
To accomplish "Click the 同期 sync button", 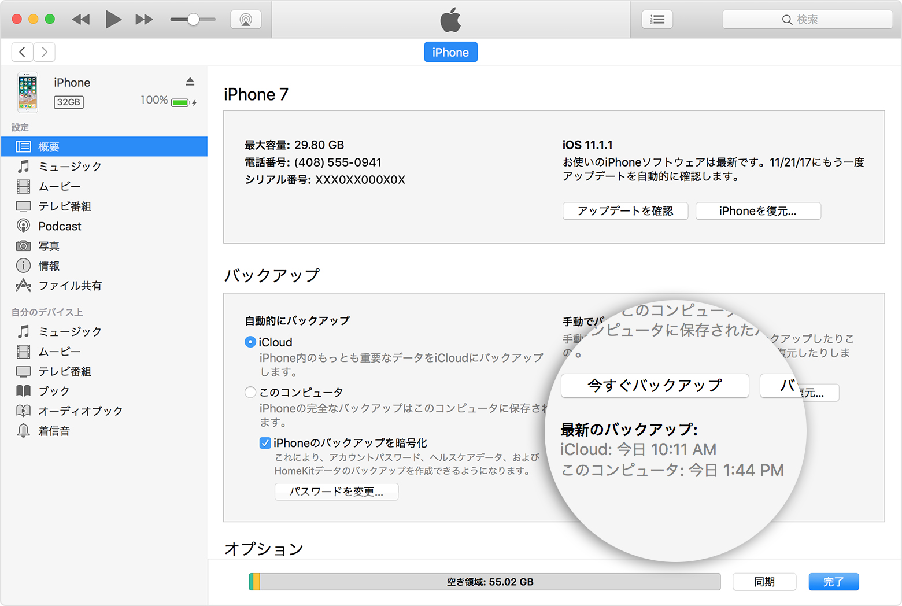I will tap(764, 582).
